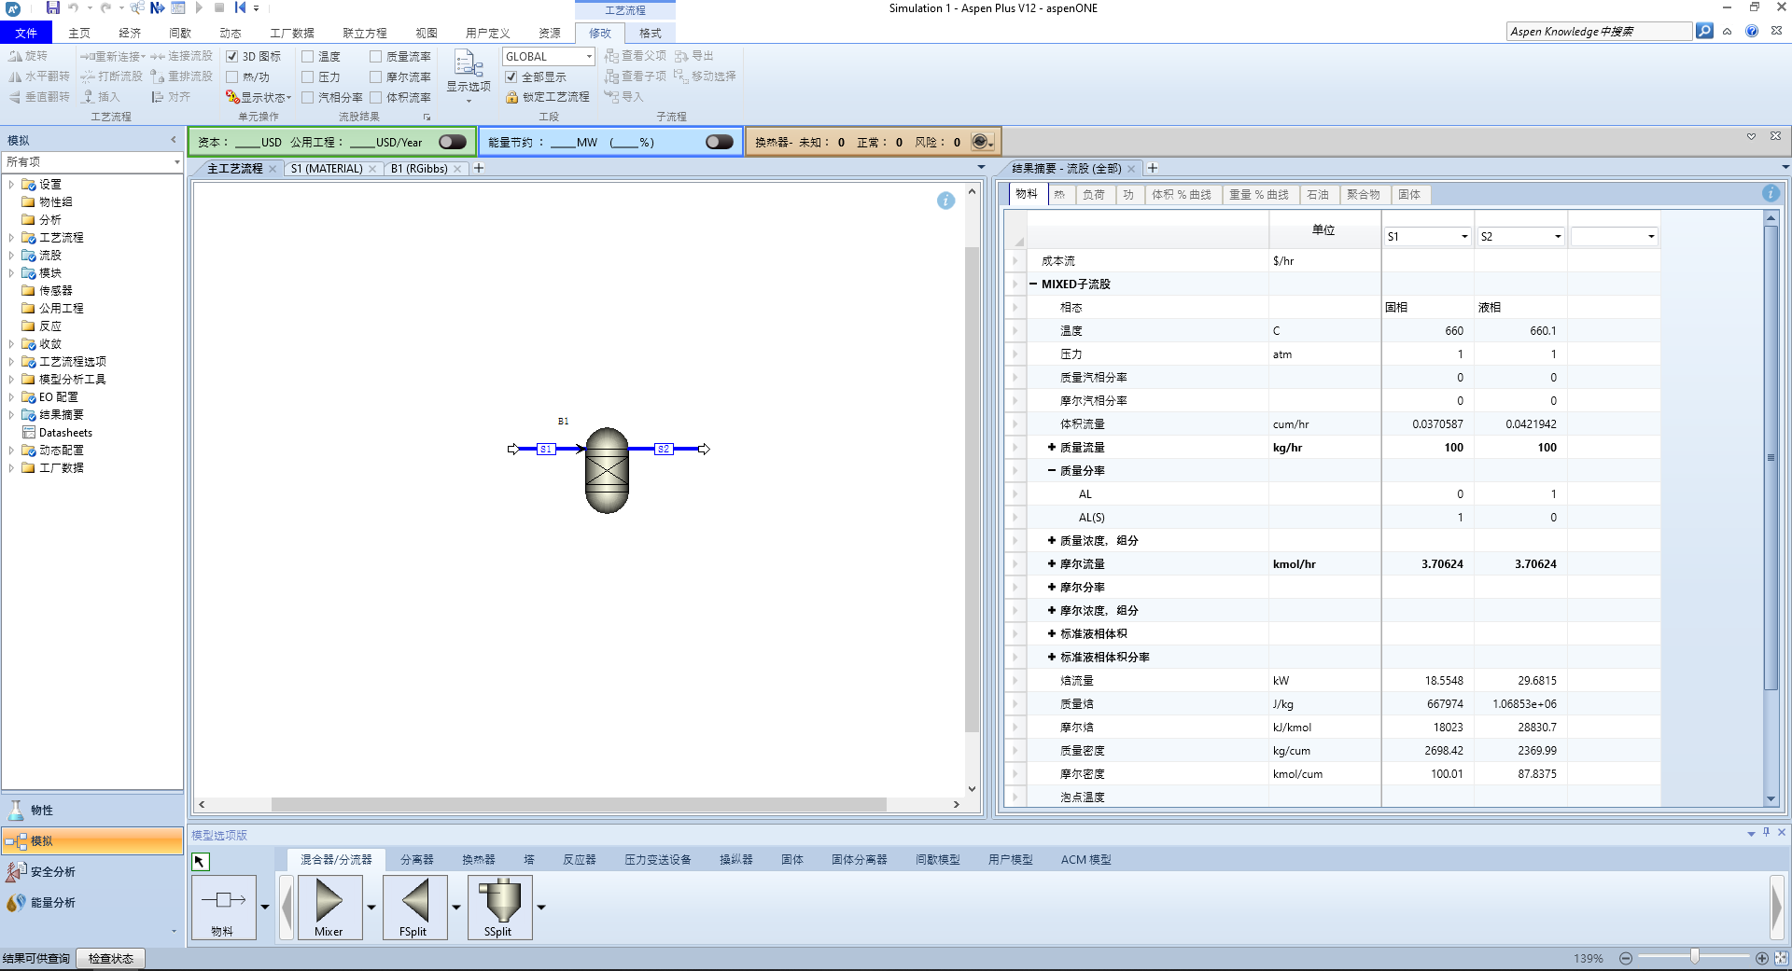The width and height of the screenshot is (1792, 971).
Task: Click the 物料 material stream icon
Action: coord(224,907)
